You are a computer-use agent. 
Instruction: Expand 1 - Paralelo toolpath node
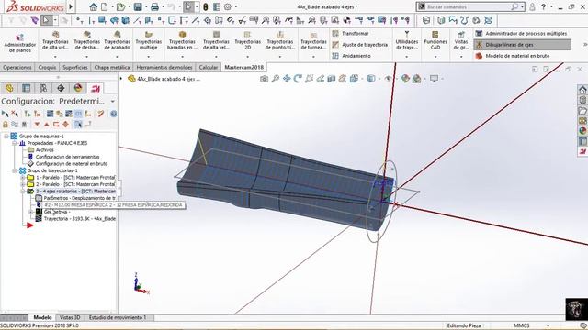click(22, 177)
